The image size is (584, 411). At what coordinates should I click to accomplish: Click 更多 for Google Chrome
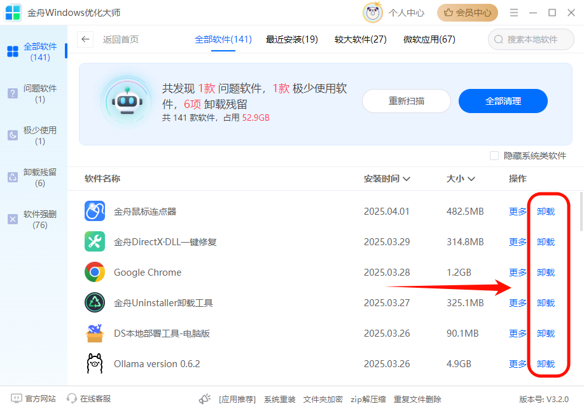[x=518, y=273]
